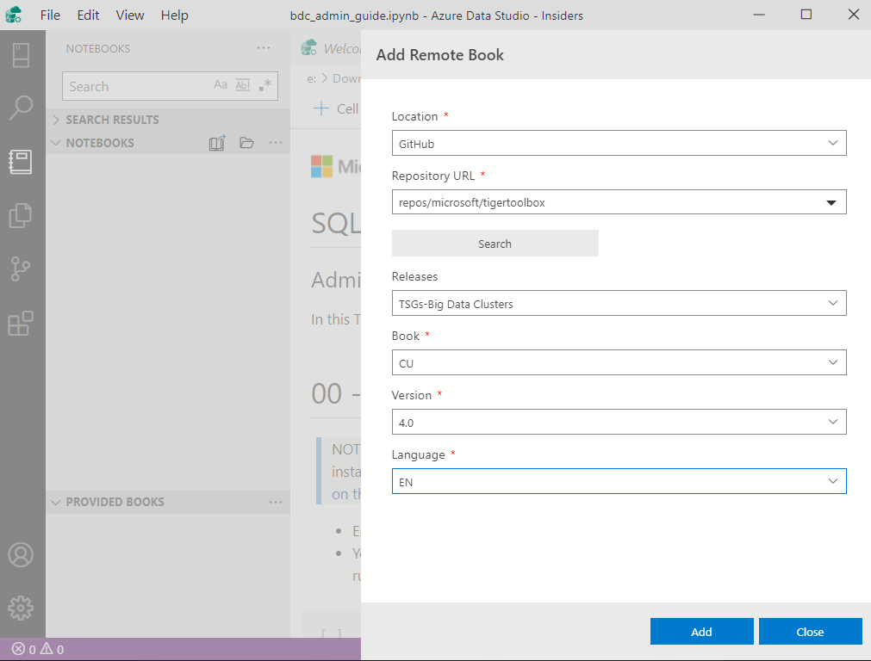The height and width of the screenshot is (661, 871).
Task: Expand the Search Results section
Action: [x=112, y=120]
